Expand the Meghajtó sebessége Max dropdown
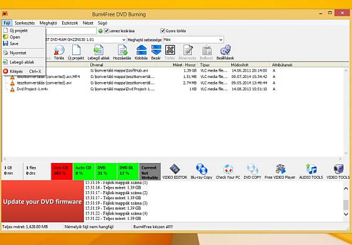Image resolution: width=352 pixels, height=245 pixels. click(x=221, y=40)
